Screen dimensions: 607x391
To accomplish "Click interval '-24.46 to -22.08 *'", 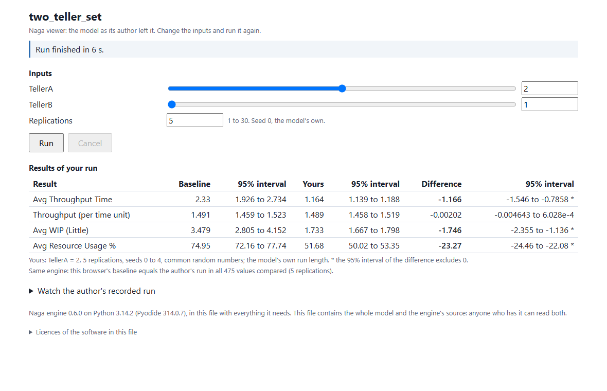I will pyautogui.click(x=542, y=246).
